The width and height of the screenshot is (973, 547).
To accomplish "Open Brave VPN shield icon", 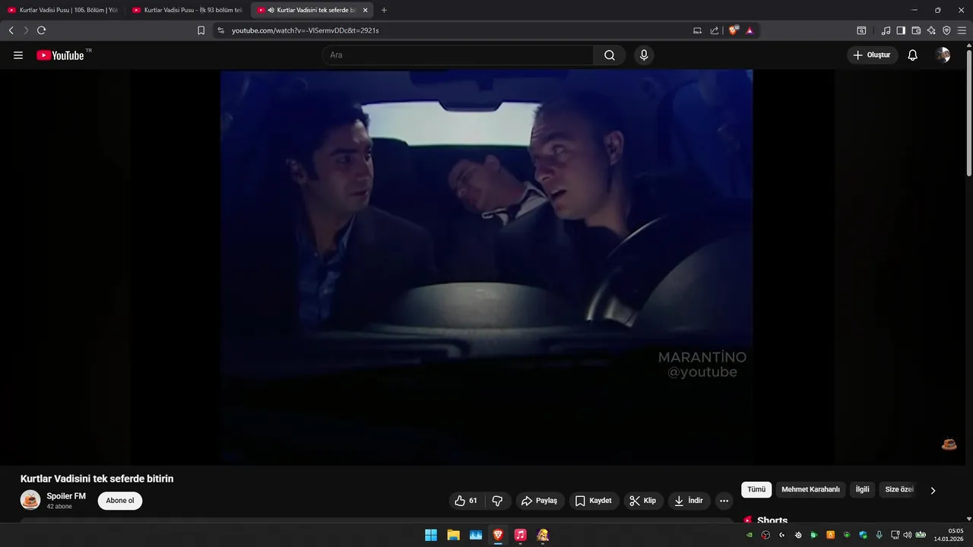I will [946, 30].
